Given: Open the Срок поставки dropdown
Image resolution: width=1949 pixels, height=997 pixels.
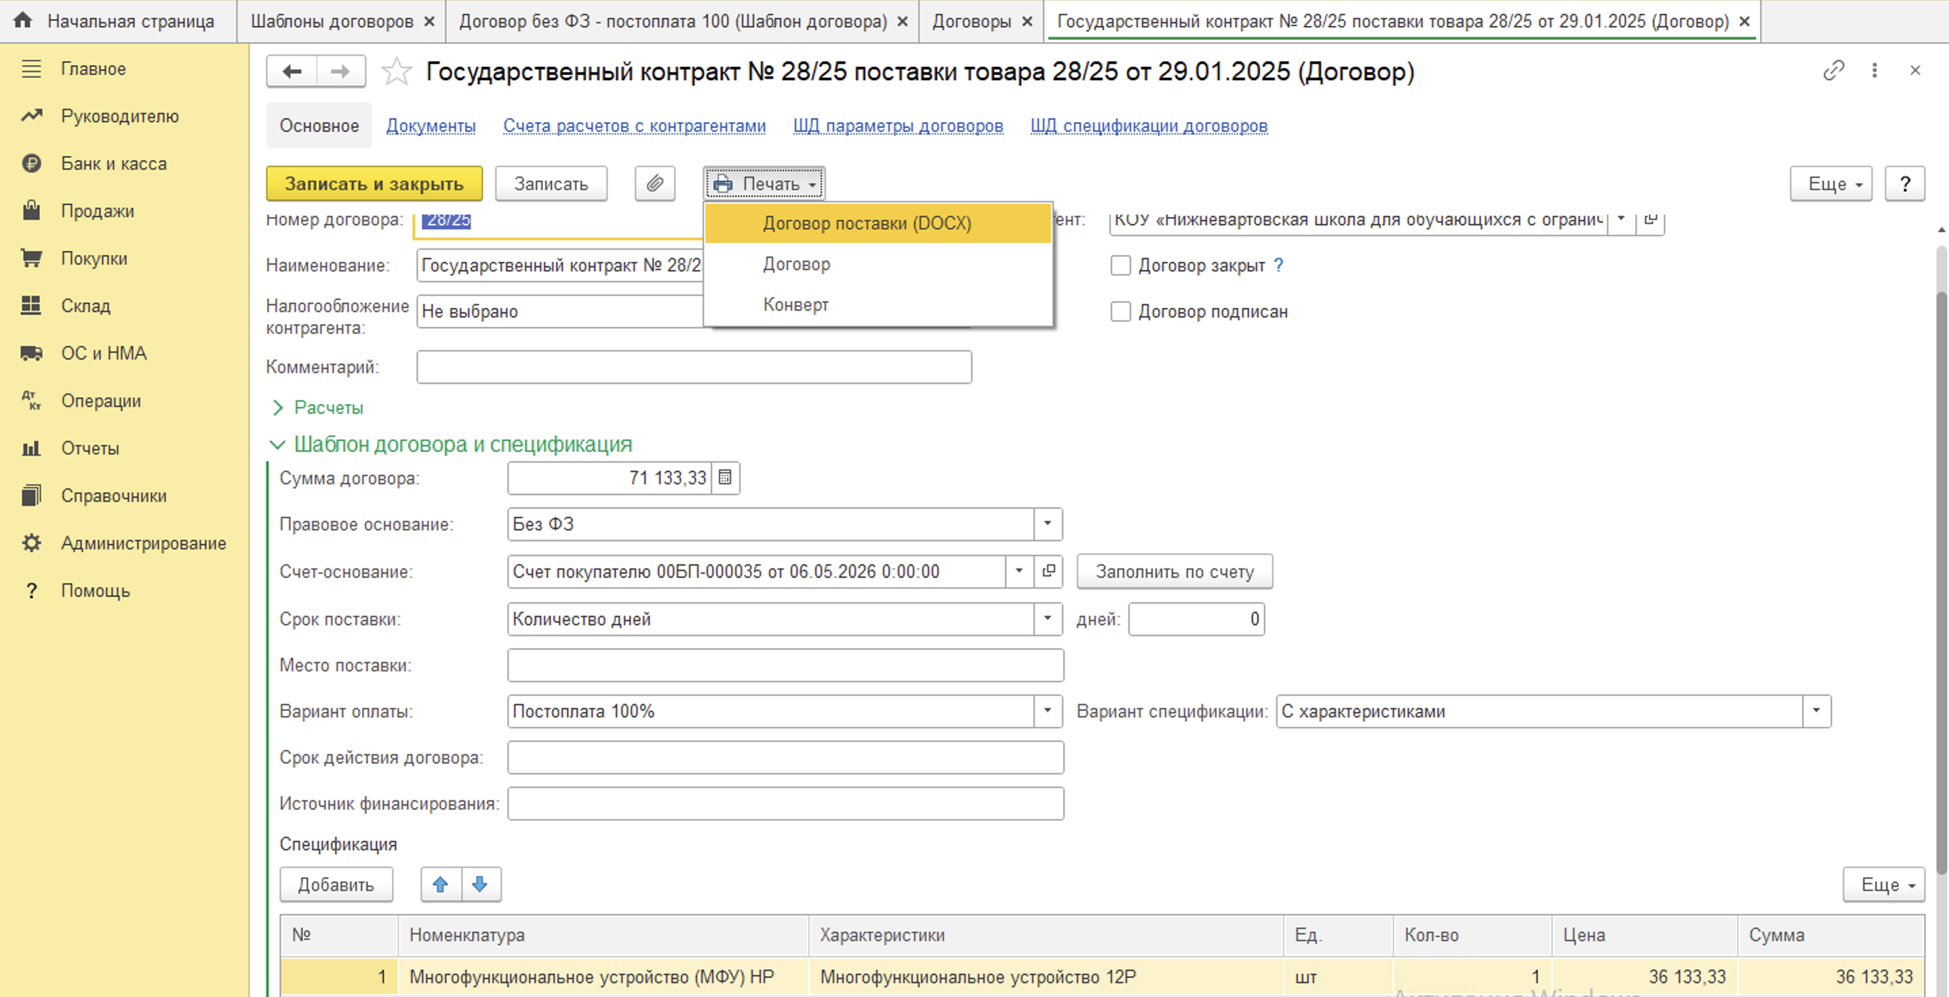Looking at the screenshot, I should point(1047,619).
